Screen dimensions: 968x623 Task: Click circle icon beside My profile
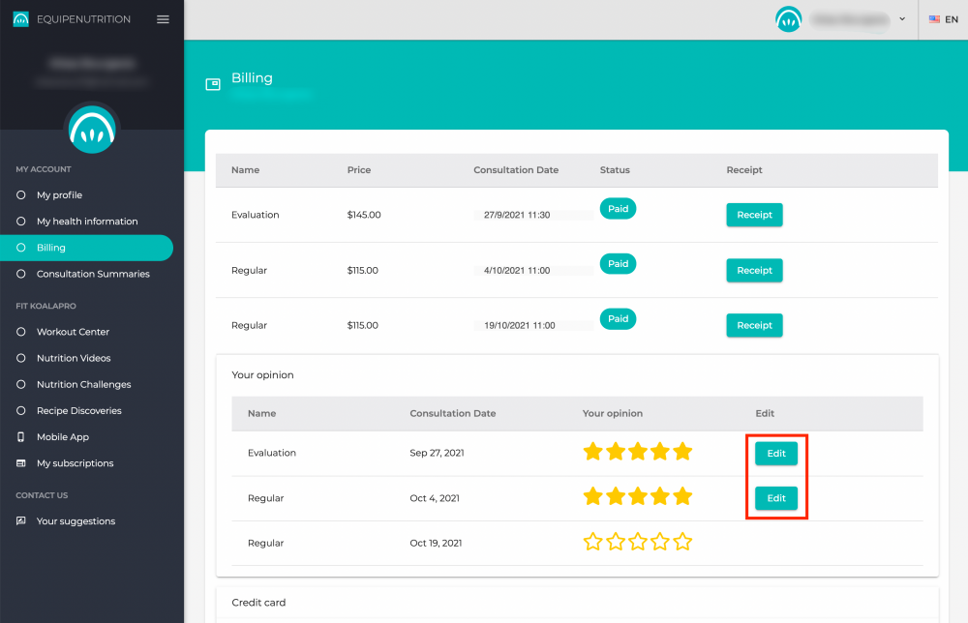21,194
